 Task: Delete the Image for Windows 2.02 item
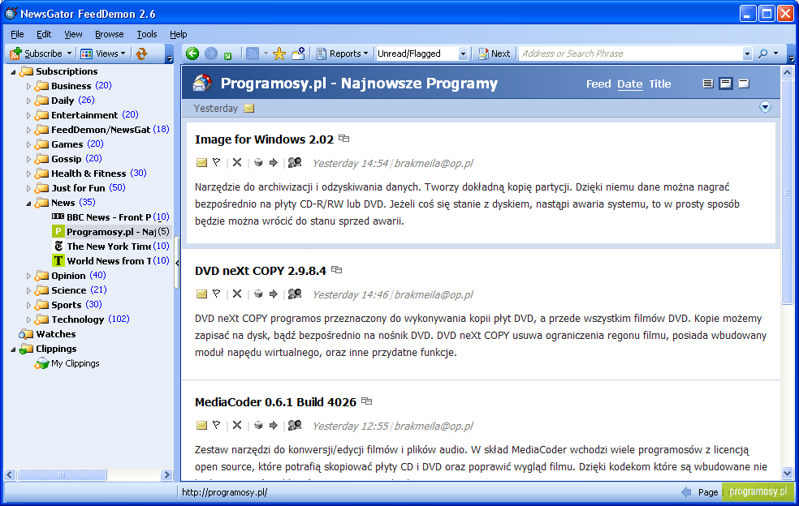[x=237, y=162]
